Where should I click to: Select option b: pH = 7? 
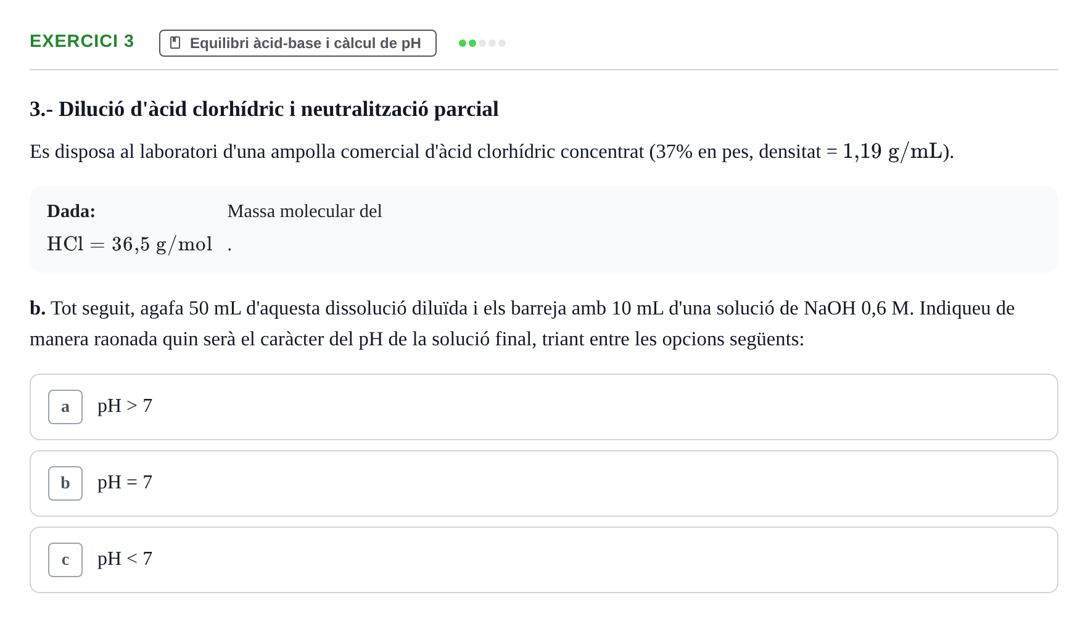tap(544, 483)
